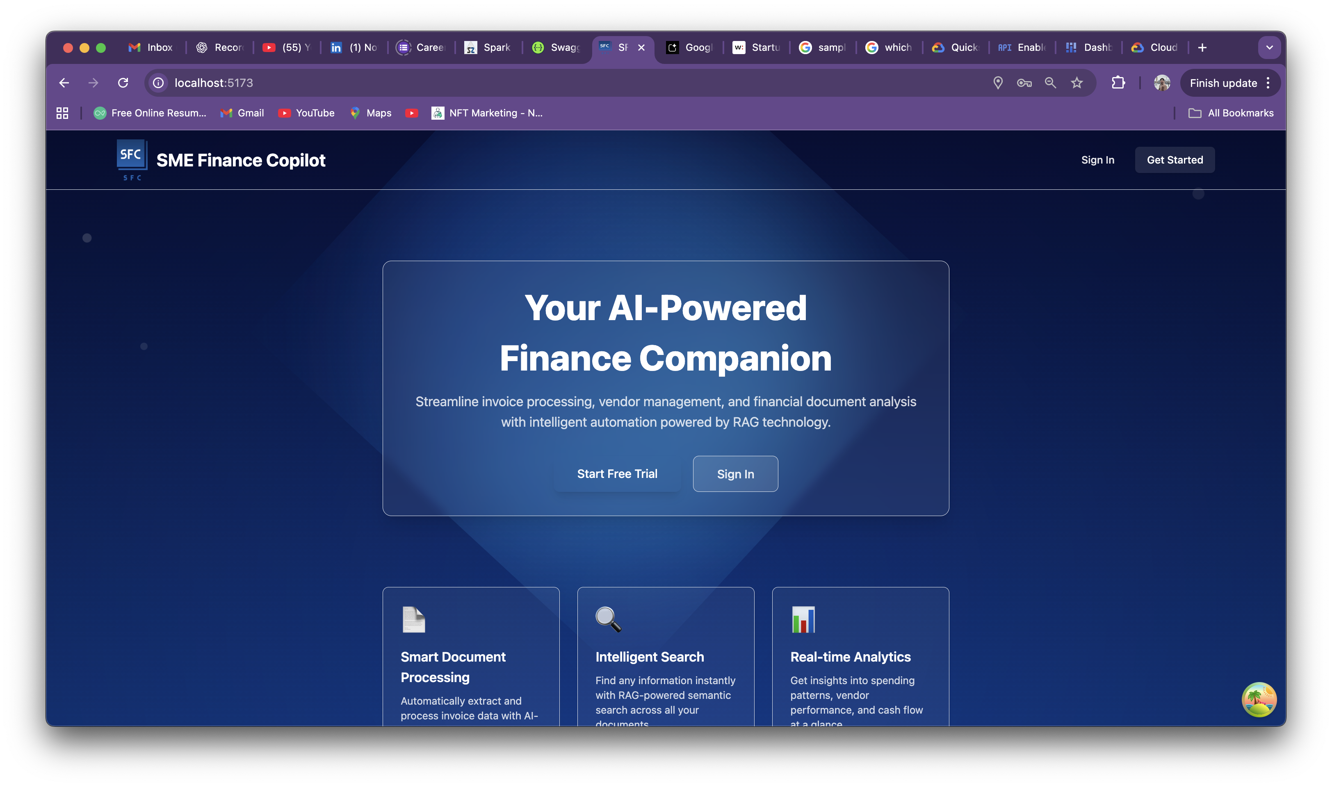Switch to the API Enable tab

(1022, 48)
